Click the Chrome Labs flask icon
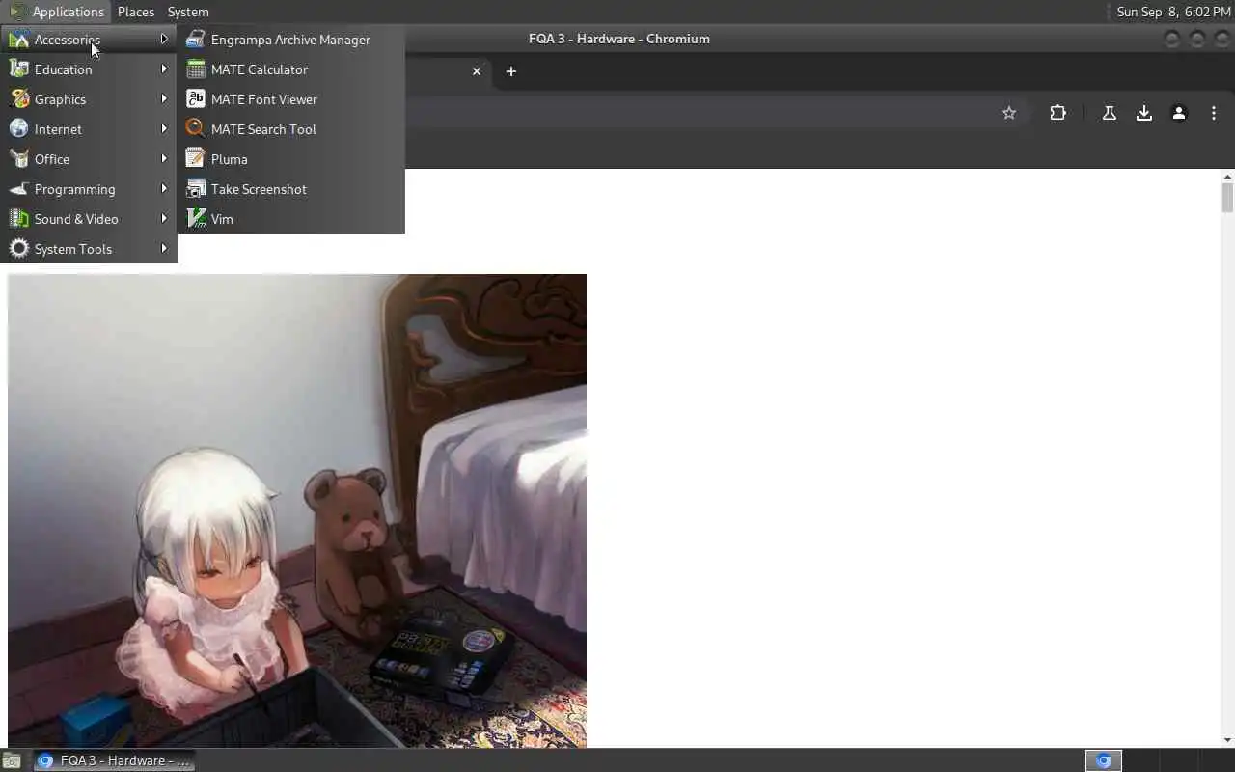The image size is (1235, 772). coord(1110,113)
